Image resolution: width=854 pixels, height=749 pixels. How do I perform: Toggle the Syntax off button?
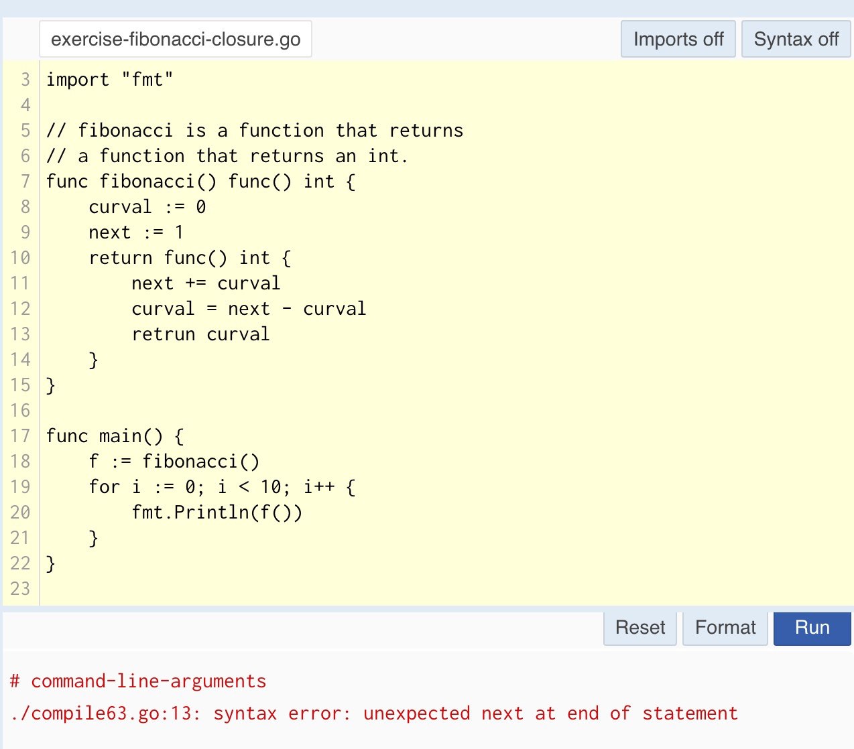coord(796,40)
